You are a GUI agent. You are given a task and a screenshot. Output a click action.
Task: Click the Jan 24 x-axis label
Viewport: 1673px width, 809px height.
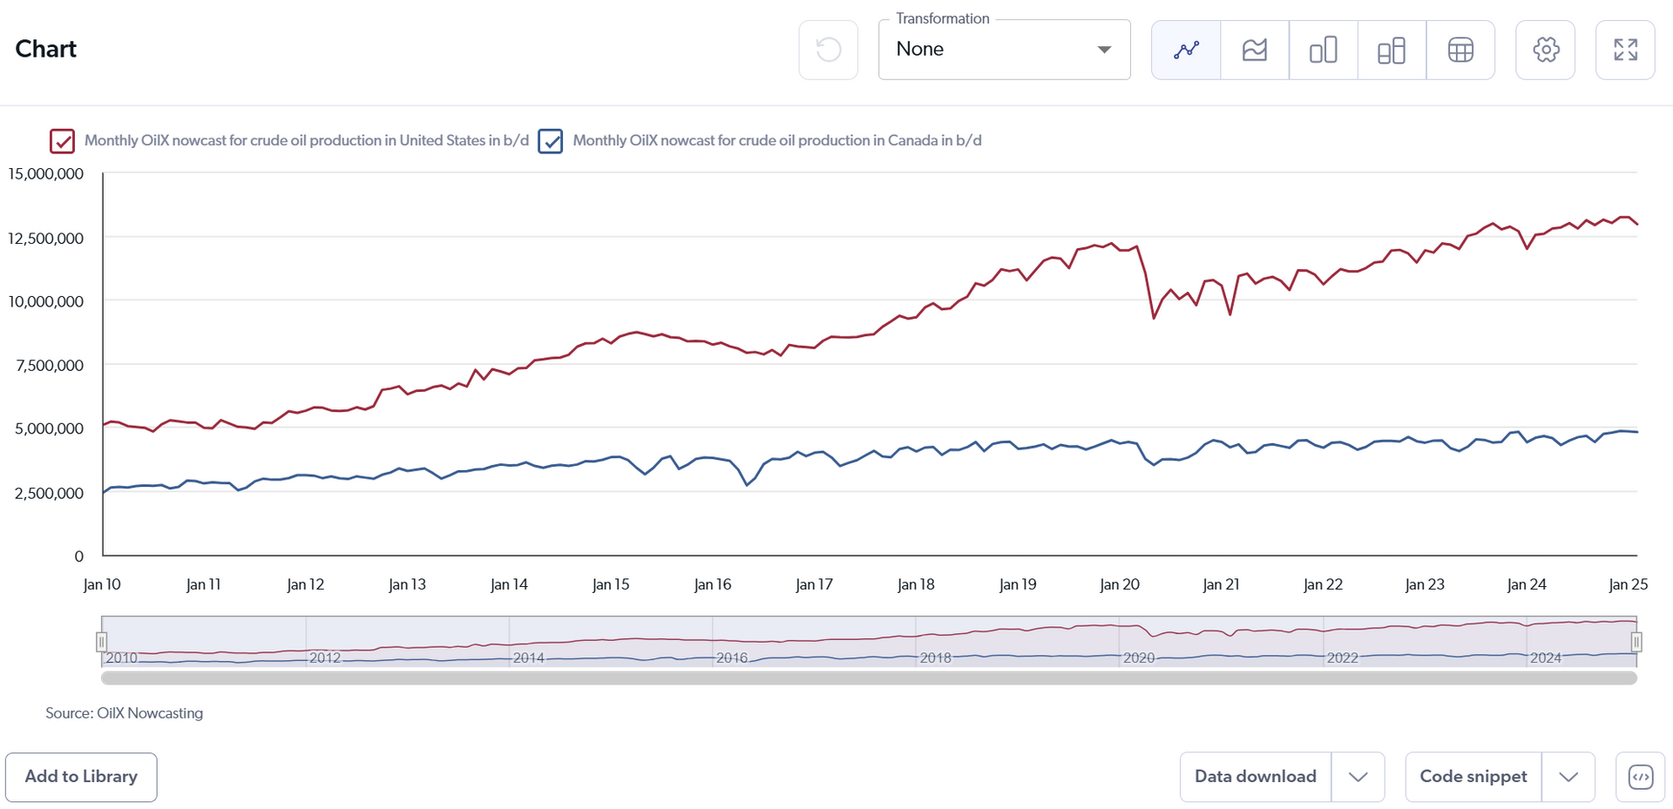pyautogui.click(x=1527, y=584)
